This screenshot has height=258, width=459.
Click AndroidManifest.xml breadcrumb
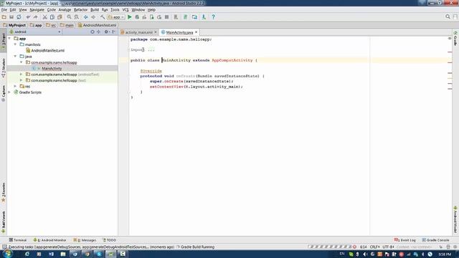pyautogui.click(x=98, y=25)
